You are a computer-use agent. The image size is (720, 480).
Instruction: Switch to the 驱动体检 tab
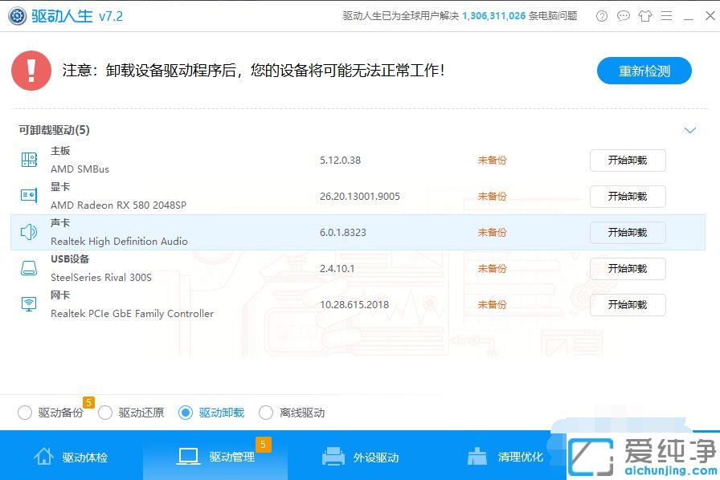[72, 455]
